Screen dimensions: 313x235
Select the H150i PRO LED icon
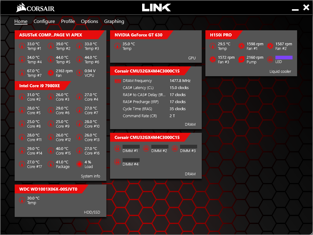[x=270, y=60]
